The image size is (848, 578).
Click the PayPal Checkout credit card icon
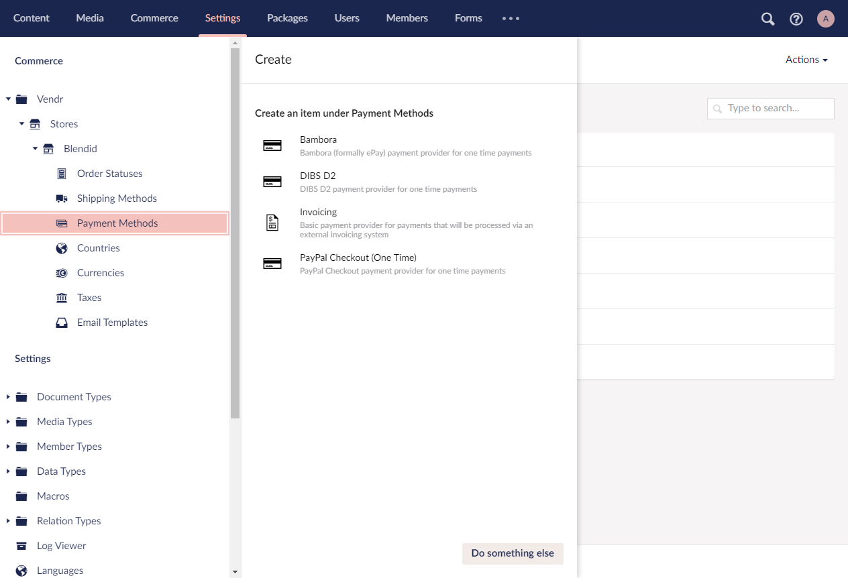click(272, 264)
